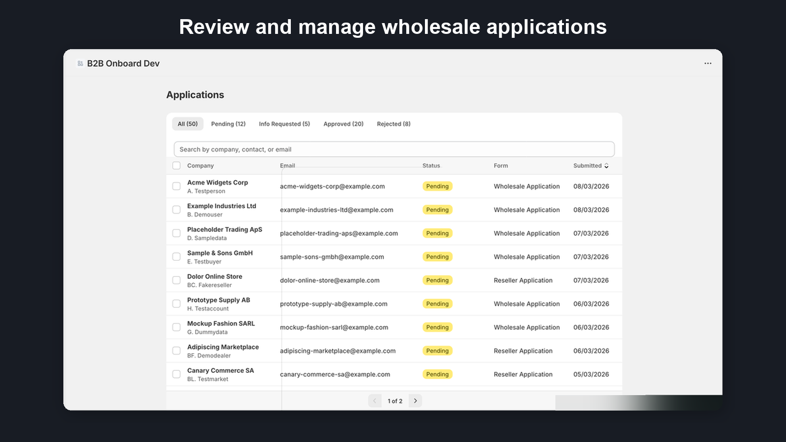Viewport: 786px width, 442px height.
Task: View the Rejected (8) filter tab
Action: tap(393, 124)
